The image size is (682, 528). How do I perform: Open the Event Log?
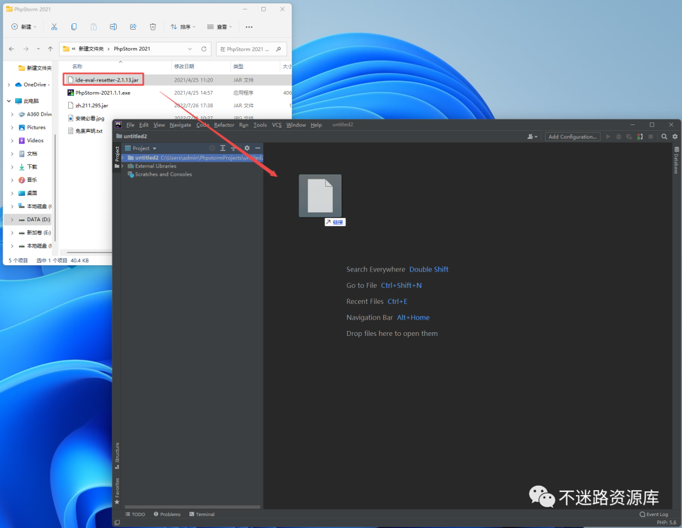pos(654,515)
